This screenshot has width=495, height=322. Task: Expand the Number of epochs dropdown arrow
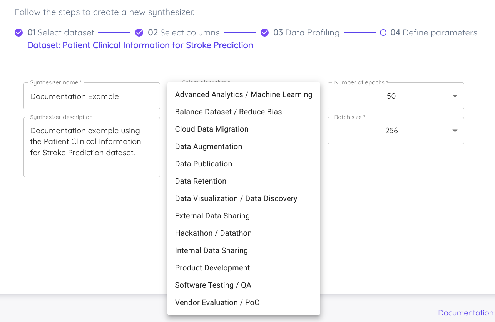[455, 96]
